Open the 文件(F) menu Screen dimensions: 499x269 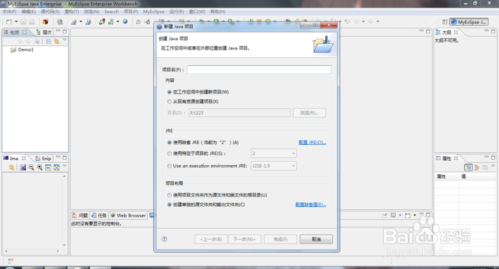pyautogui.click(x=9, y=11)
